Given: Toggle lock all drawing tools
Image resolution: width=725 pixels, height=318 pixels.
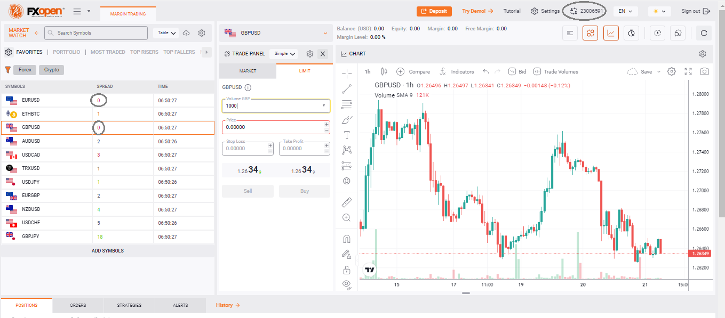Looking at the screenshot, I should point(347,270).
